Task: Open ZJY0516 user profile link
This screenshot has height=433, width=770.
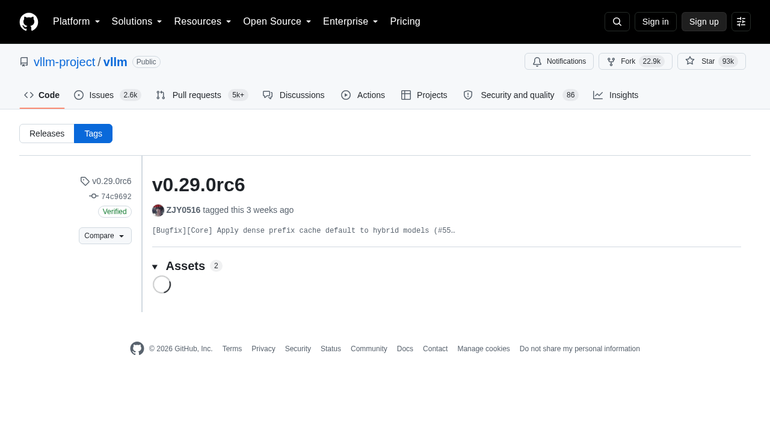Action: click(183, 210)
